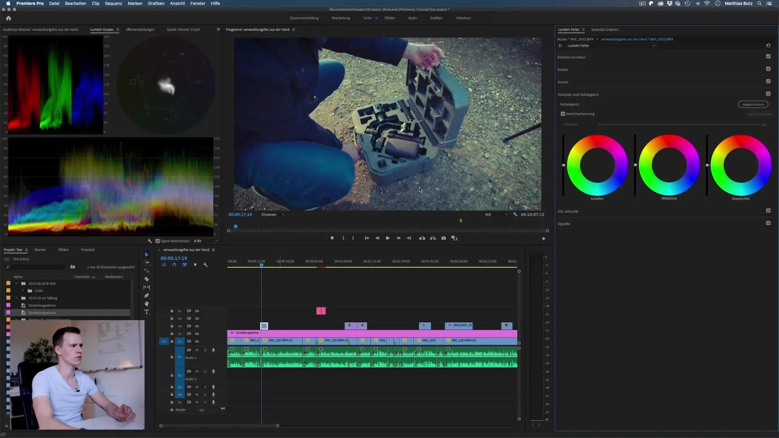779x438 pixels.
Task: Toggle the Vignette checkbox
Action: point(768,223)
